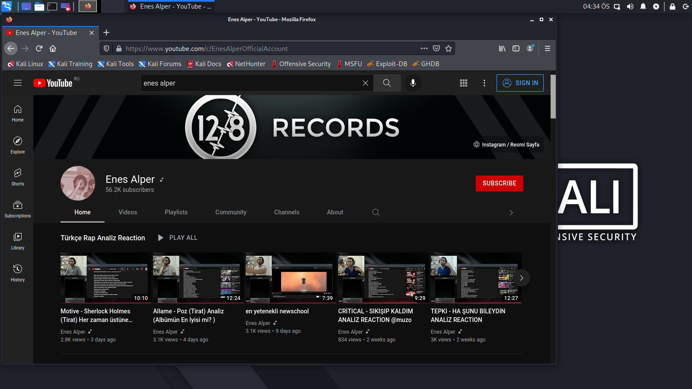Mute system volume from tray

click(x=630, y=6)
